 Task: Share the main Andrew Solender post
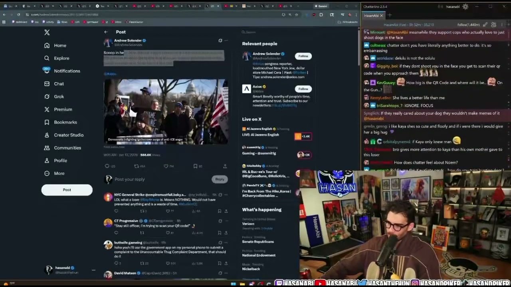tap(225, 166)
